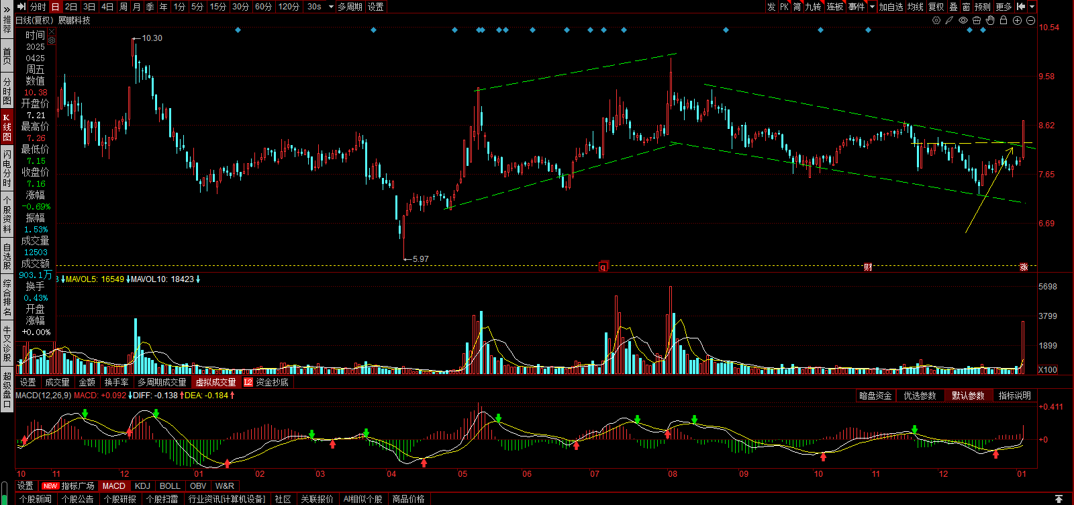Expand the dropdown arrow next to 30s

[x=331, y=7]
